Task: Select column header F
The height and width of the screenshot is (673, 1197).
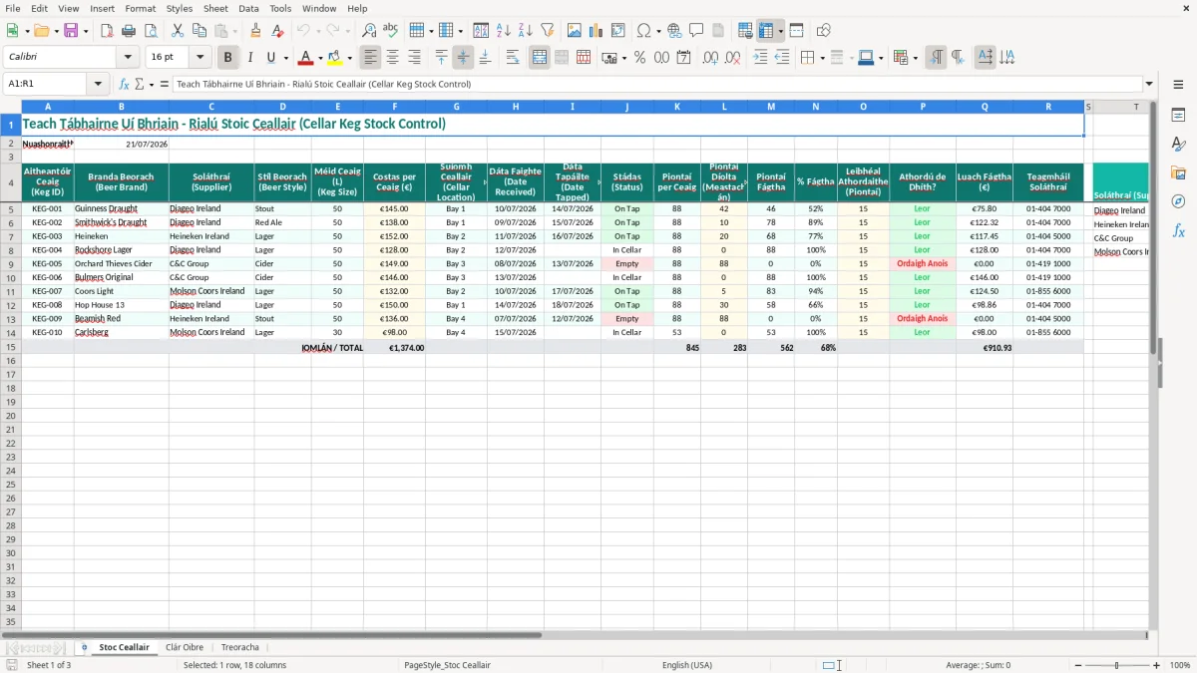Action: pyautogui.click(x=394, y=107)
